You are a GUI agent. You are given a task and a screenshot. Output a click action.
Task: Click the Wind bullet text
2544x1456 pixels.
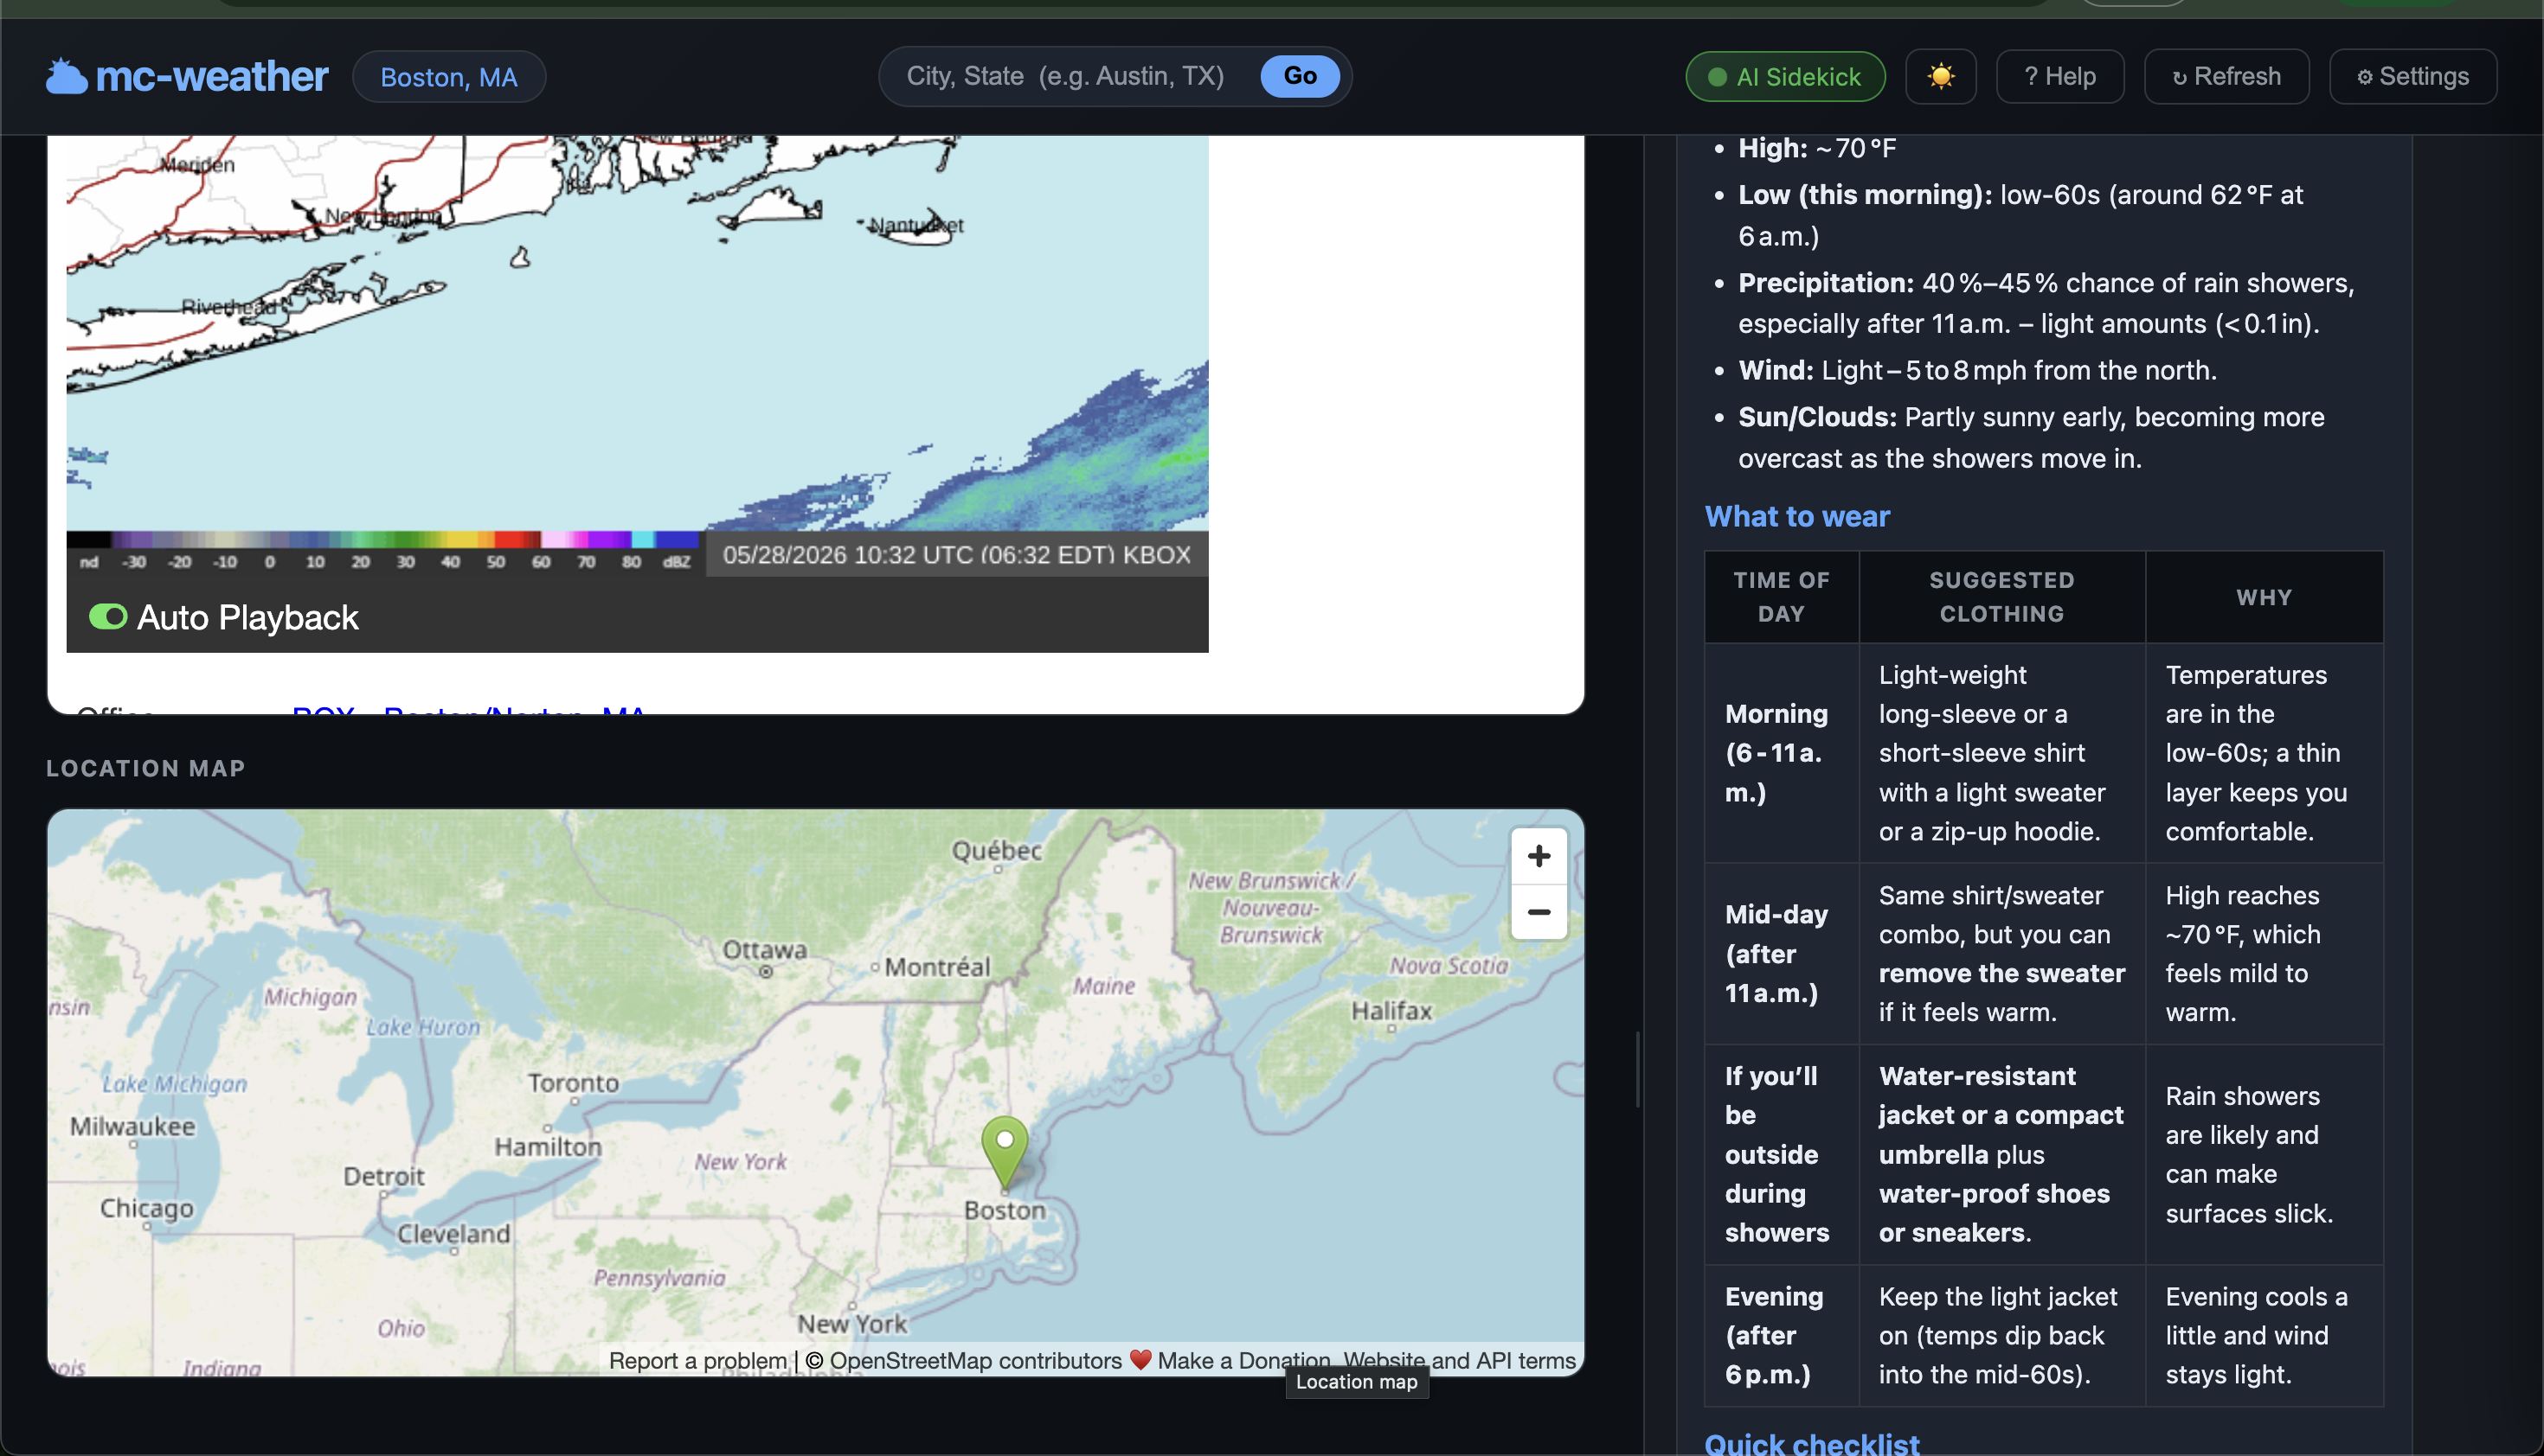click(1976, 371)
